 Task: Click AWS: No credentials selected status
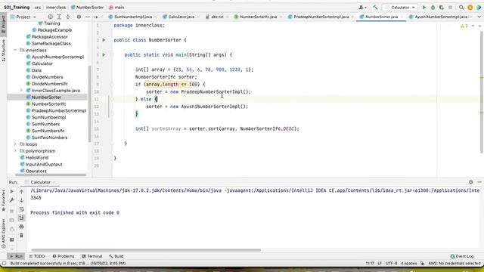tap(455, 264)
